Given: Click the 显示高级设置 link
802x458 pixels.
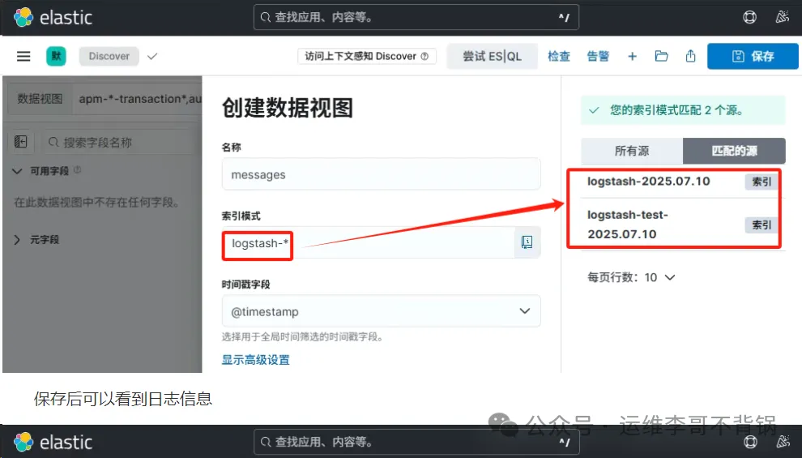Looking at the screenshot, I should pos(255,360).
